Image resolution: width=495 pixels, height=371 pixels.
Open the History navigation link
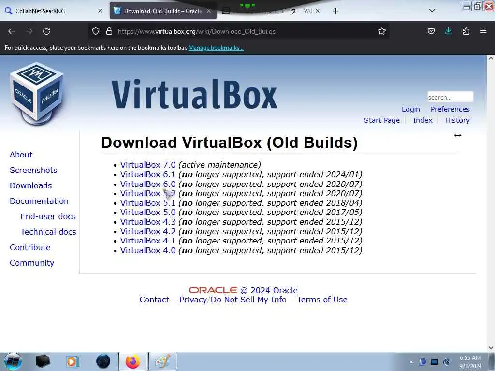pos(457,120)
